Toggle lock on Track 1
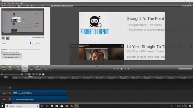The width and height of the screenshot is (193, 108). 10,99
